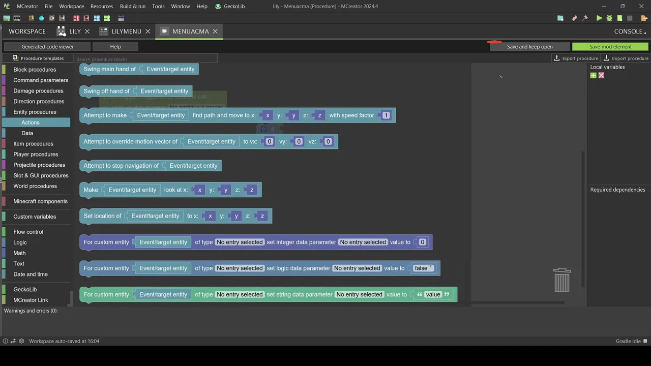Screen dimensions: 651x366
Task: Select the Custom variables category
Action: (36, 217)
